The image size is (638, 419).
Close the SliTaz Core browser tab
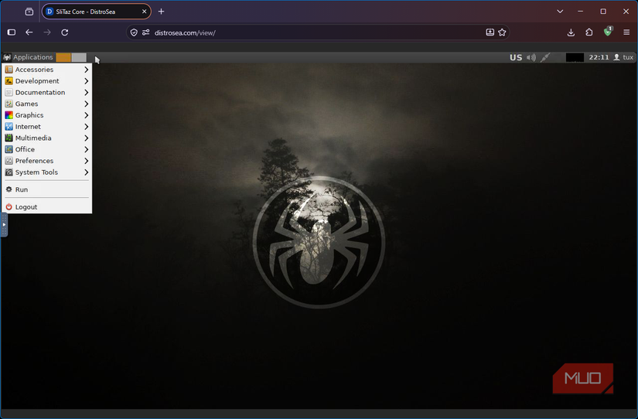(x=144, y=12)
